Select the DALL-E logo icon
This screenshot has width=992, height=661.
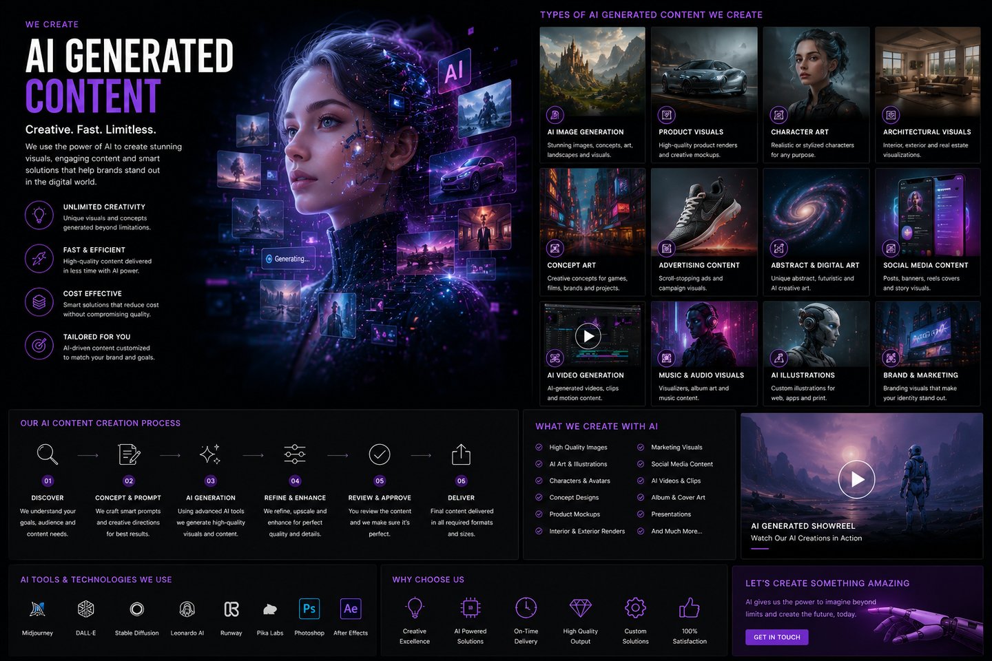click(85, 609)
